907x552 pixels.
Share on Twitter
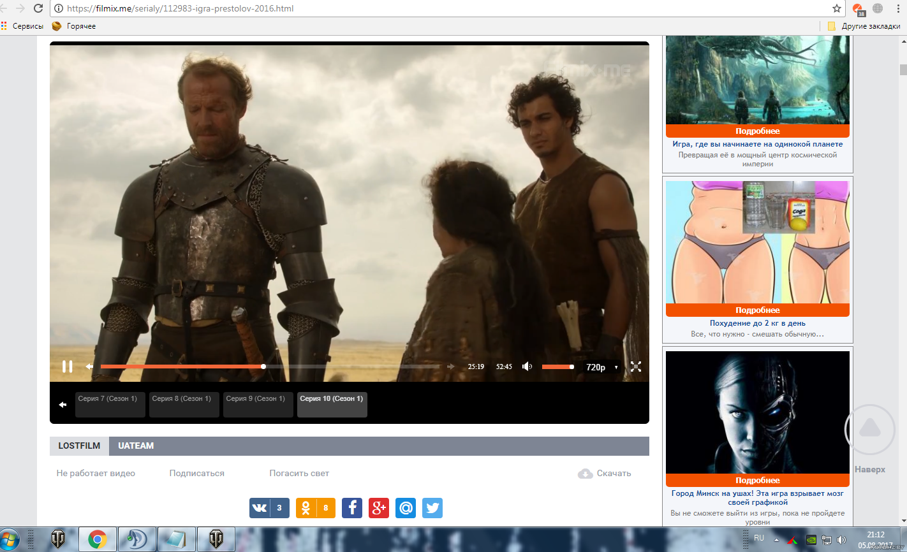(x=432, y=508)
